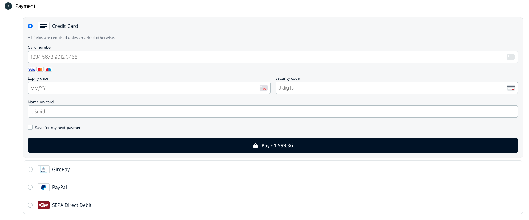Focus the Security code 3 digits field
Screen dimensions: 529x220
pyautogui.click(x=391, y=88)
